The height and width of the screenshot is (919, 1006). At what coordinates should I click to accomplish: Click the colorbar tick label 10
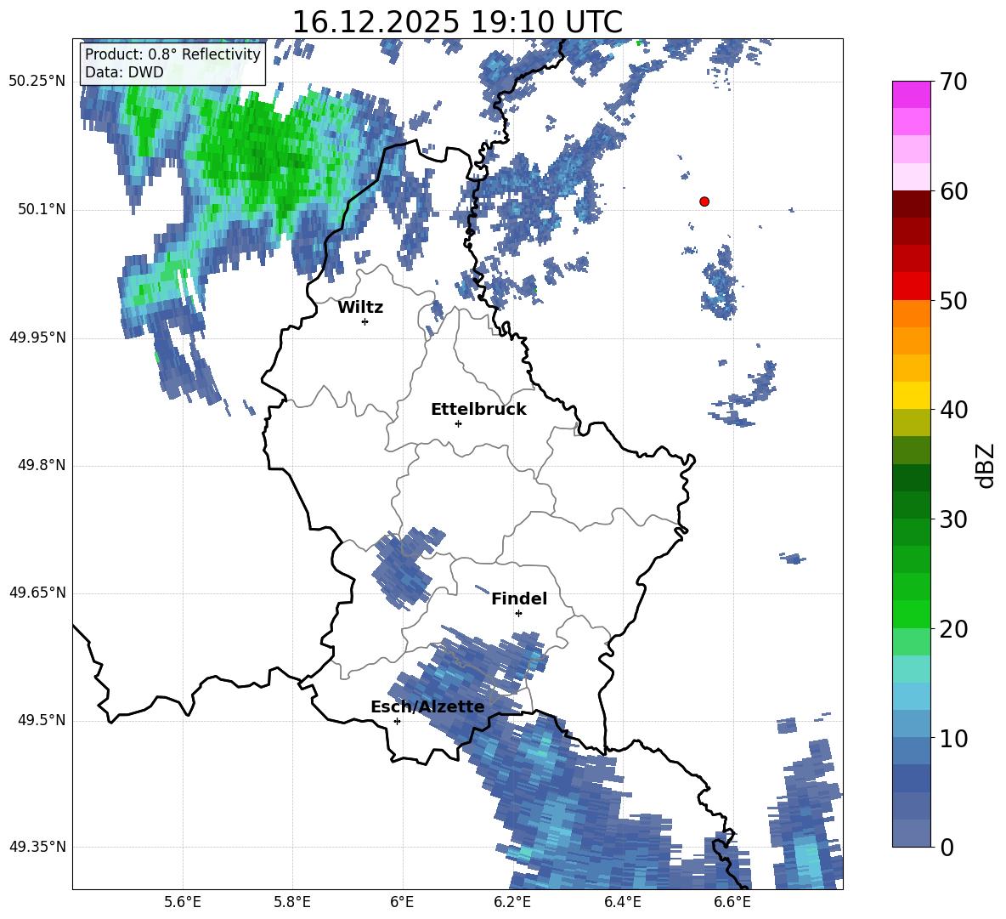click(953, 738)
